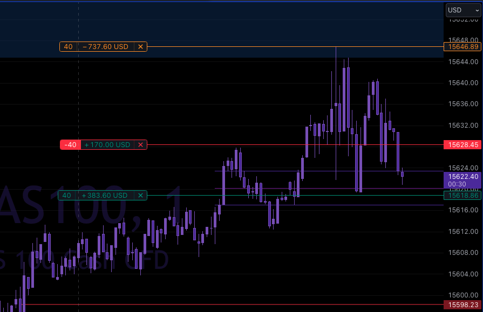
Task: Click the 15644.00 price scale value
Action: pyautogui.click(x=463, y=62)
